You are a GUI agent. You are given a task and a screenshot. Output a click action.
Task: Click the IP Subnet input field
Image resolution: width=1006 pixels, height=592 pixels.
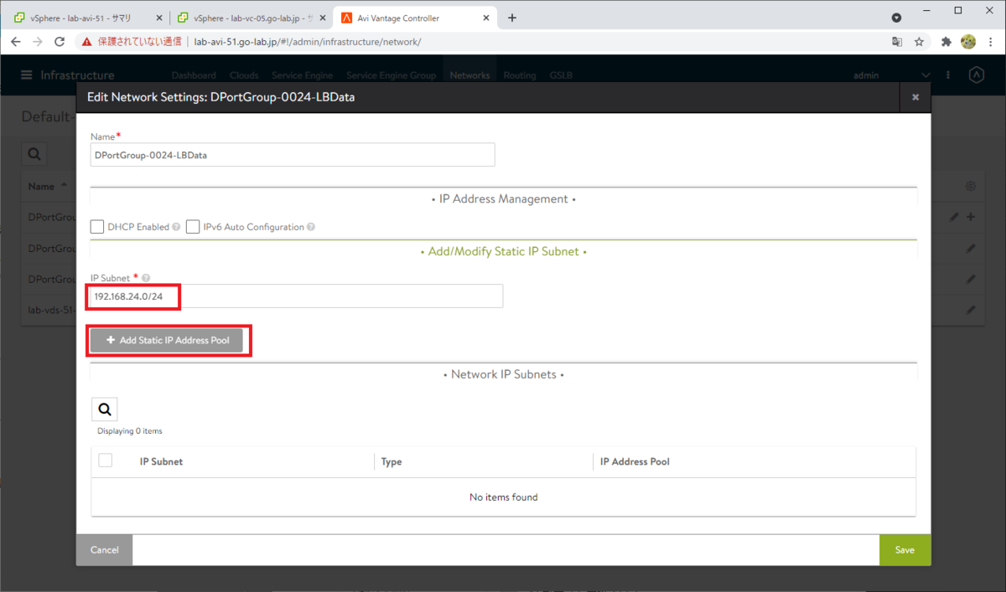[297, 296]
